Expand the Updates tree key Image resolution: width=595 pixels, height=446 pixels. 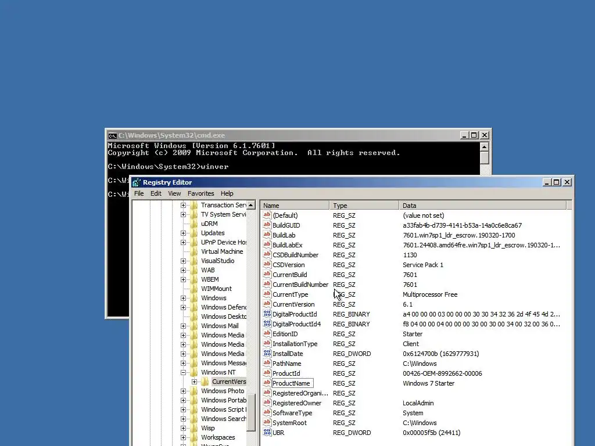[183, 233]
